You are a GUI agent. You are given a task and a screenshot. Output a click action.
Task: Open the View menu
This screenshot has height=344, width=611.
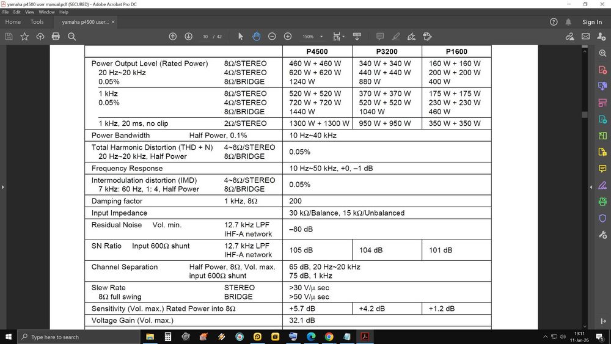(29, 12)
